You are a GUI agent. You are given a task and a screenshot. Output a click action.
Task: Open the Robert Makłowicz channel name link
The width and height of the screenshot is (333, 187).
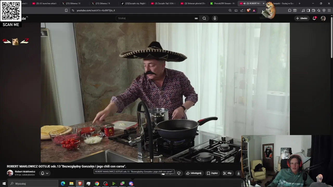(25, 172)
